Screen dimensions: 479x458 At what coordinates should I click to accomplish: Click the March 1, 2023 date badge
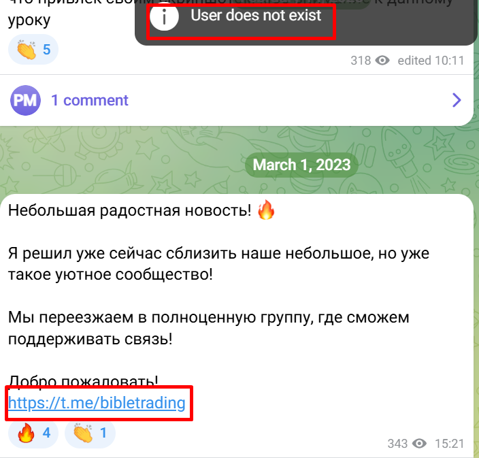point(301,165)
